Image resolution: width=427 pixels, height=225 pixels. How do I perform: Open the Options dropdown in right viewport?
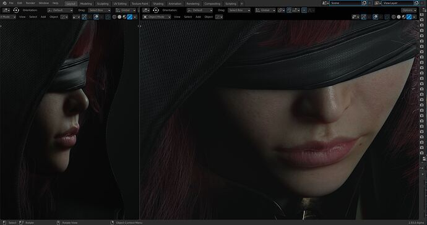[409, 11]
